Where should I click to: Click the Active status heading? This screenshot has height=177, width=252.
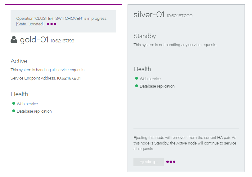pyautogui.click(x=19, y=61)
